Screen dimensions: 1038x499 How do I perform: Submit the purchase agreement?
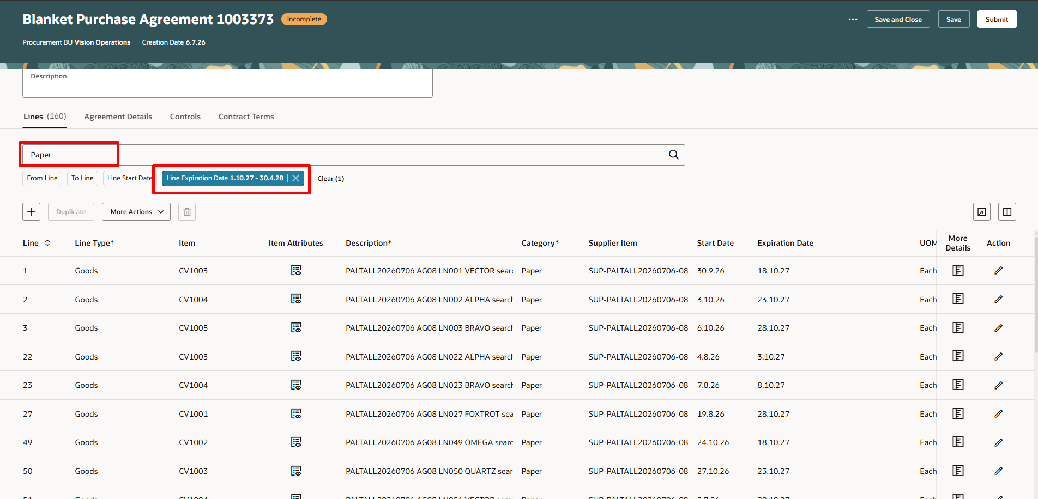(x=997, y=19)
